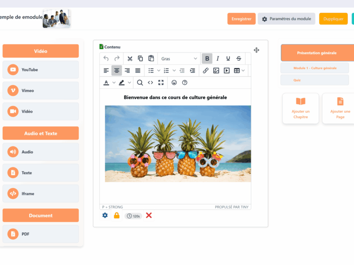
Task: Select the Cut tool in the editor toolbar
Action: 130,59
